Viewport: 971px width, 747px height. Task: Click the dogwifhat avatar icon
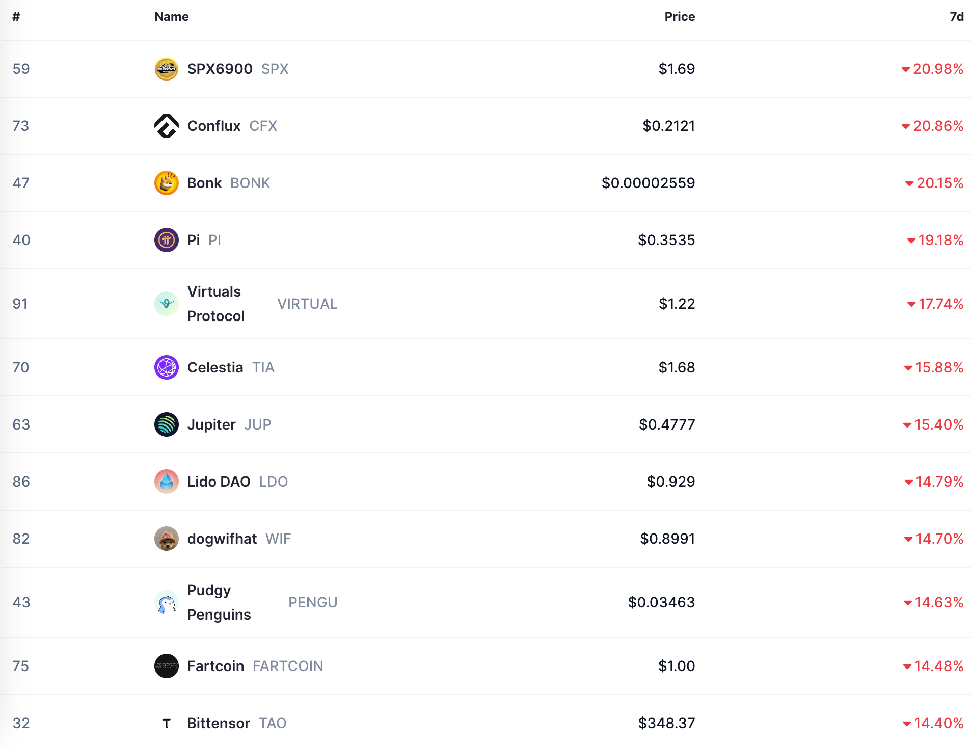point(166,539)
